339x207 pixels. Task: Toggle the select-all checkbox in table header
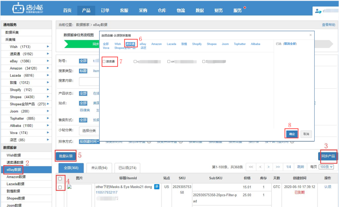coord(60,179)
